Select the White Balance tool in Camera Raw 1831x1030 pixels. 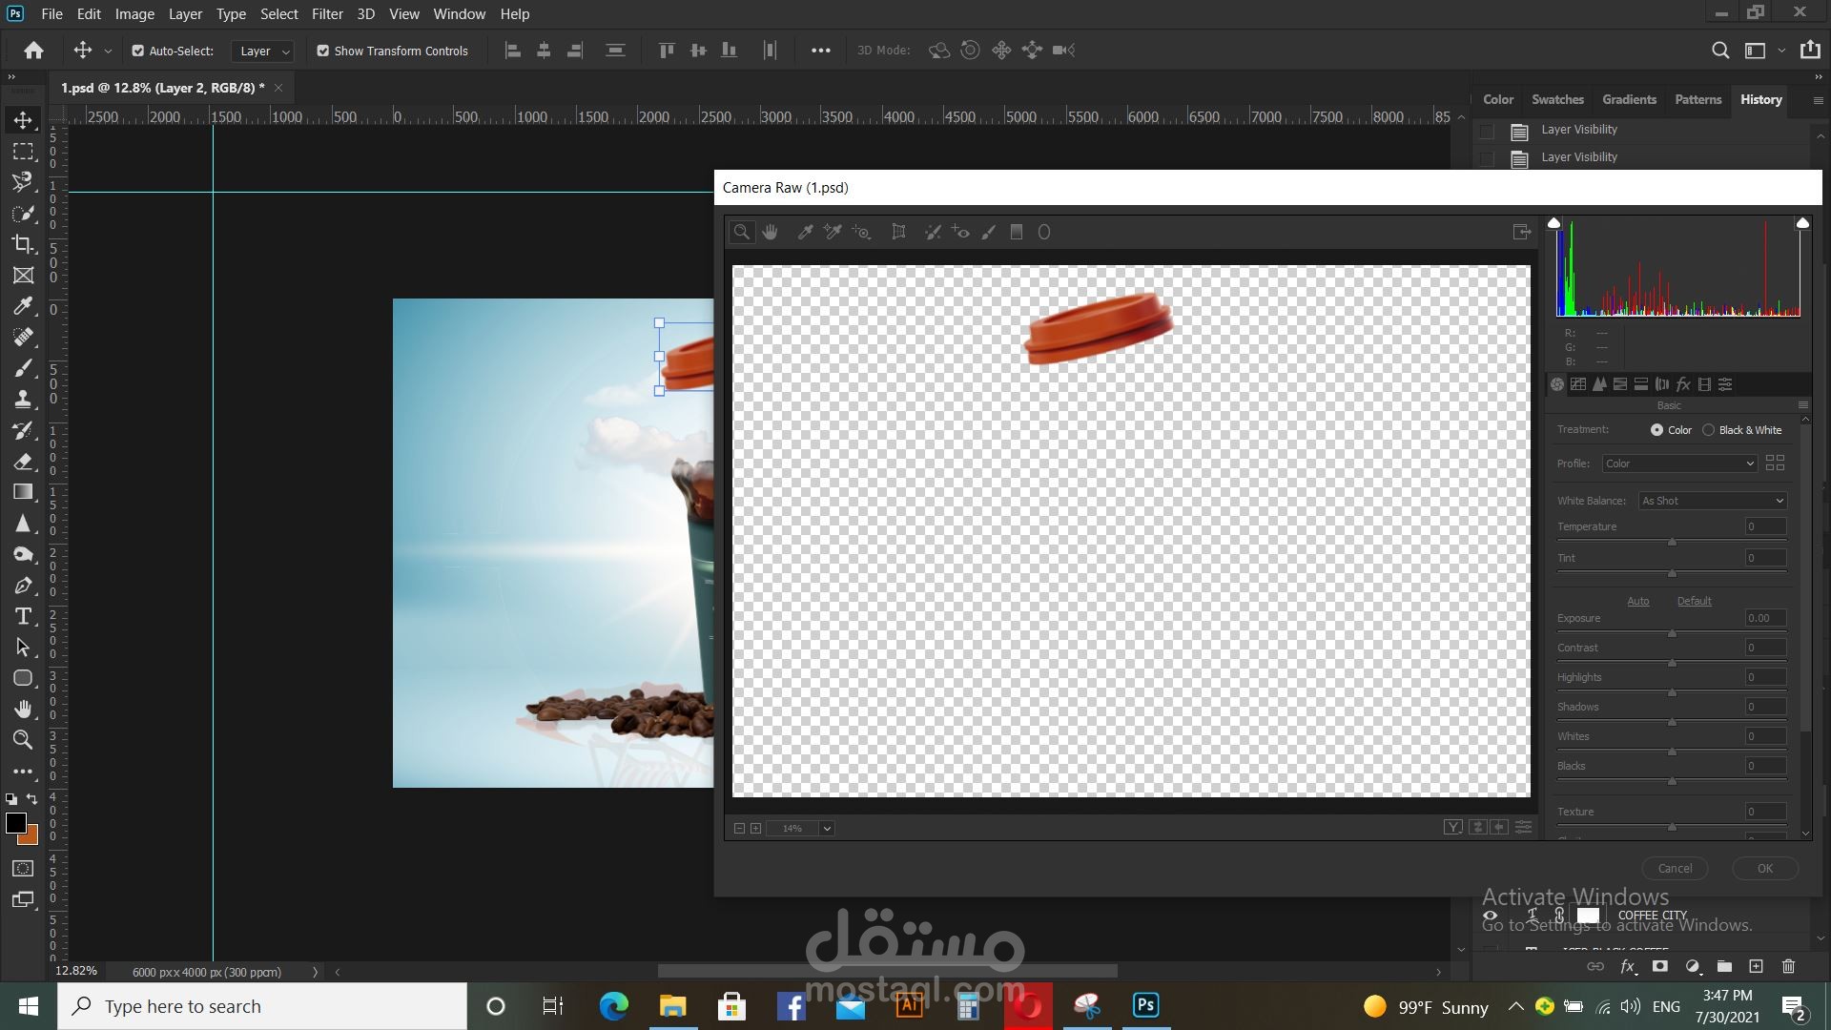pos(805,232)
